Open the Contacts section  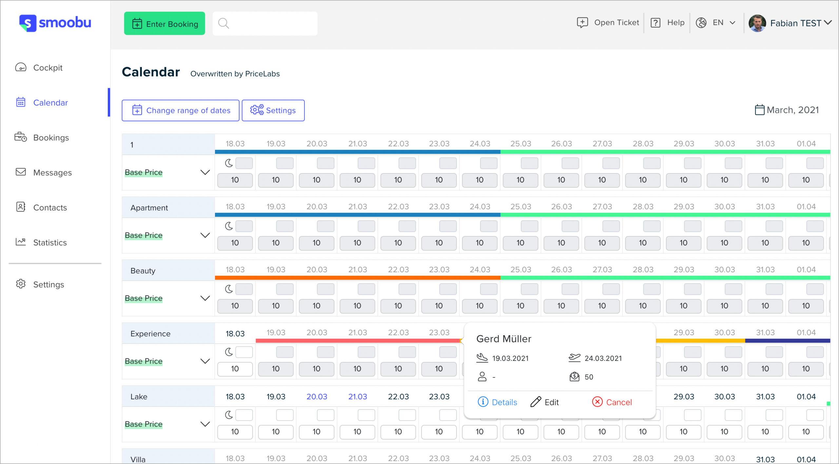click(x=50, y=208)
